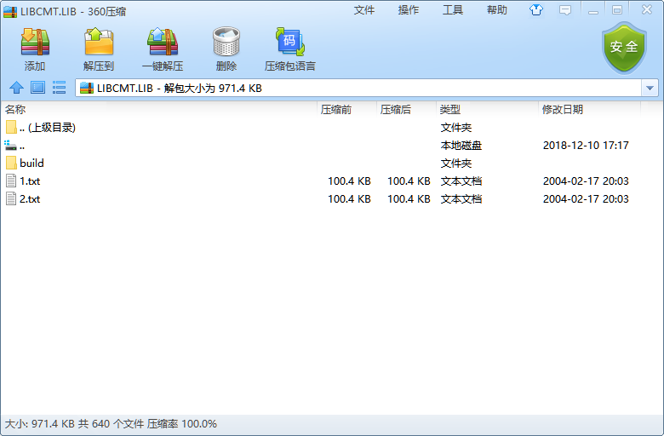Select the "1.txt" file name

pos(30,181)
